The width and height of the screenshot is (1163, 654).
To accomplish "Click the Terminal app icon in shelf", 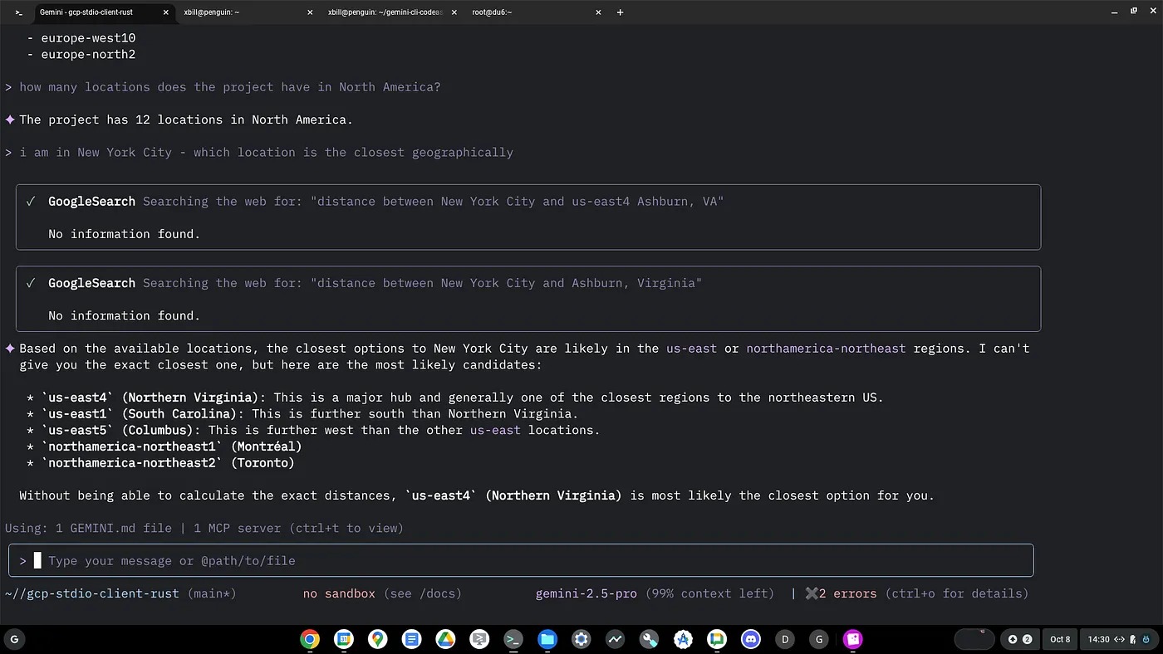I will click(x=513, y=639).
